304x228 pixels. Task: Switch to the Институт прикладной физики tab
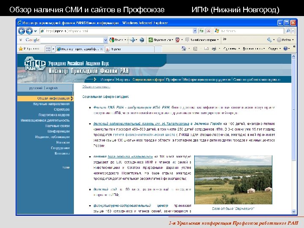(78, 49)
